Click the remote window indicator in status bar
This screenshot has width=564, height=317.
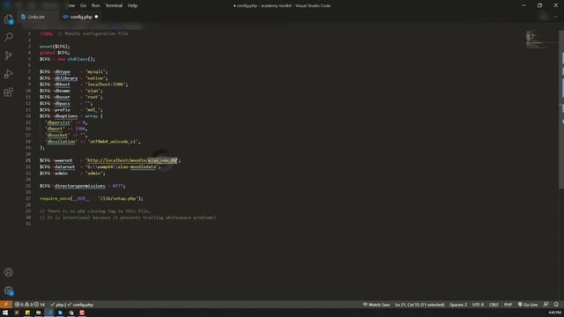pyautogui.click(x=6, y=305)
